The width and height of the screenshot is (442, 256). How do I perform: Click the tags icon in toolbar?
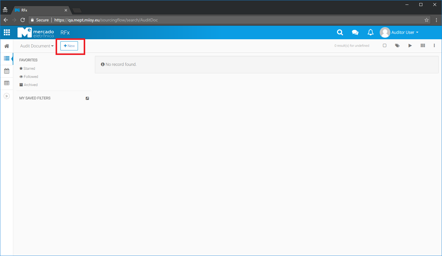click(397, 46)
